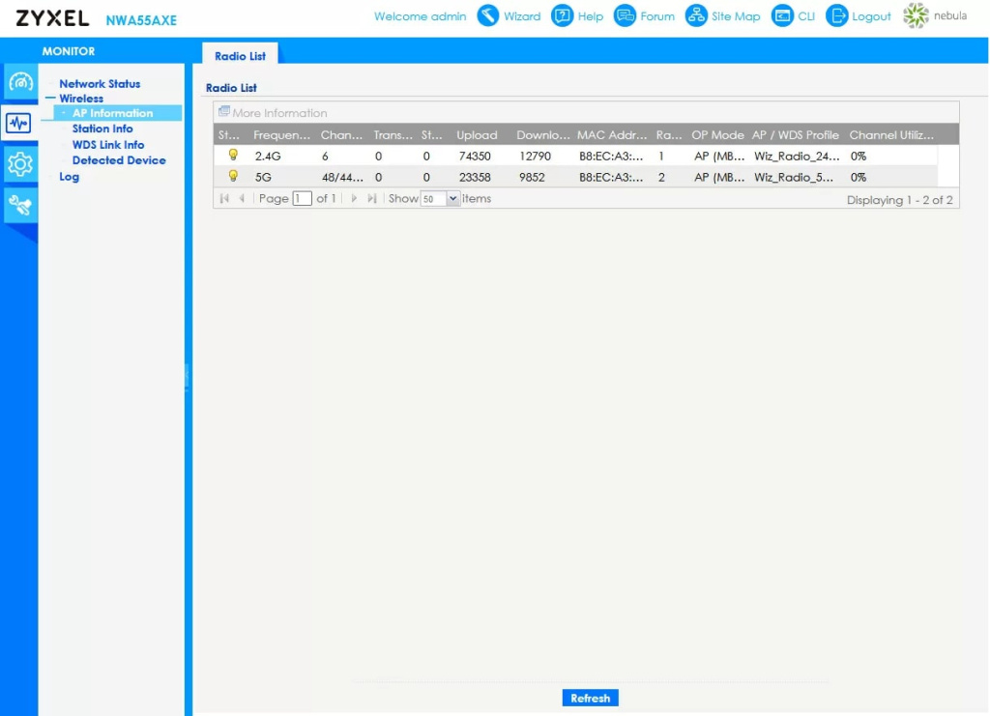Open the Dashboard sidebar icon

pyautogui.click(x=19, y=82)
